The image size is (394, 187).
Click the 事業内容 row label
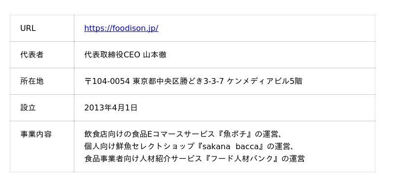pos(36,134)
